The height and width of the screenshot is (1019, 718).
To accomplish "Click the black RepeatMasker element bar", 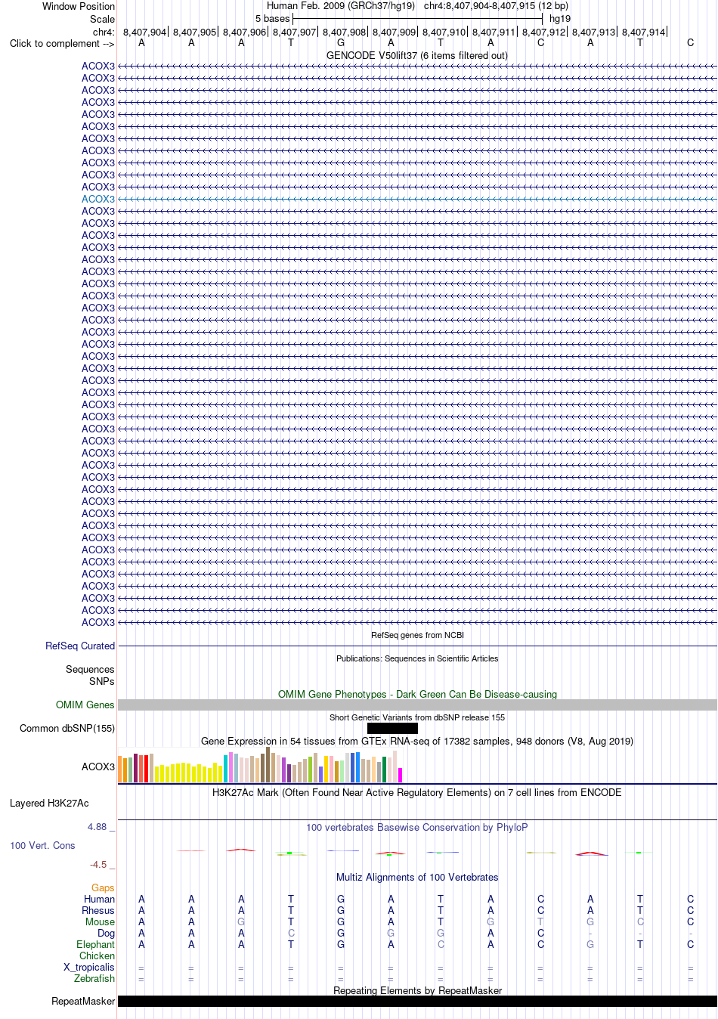I will click(x=417, y=1001).
